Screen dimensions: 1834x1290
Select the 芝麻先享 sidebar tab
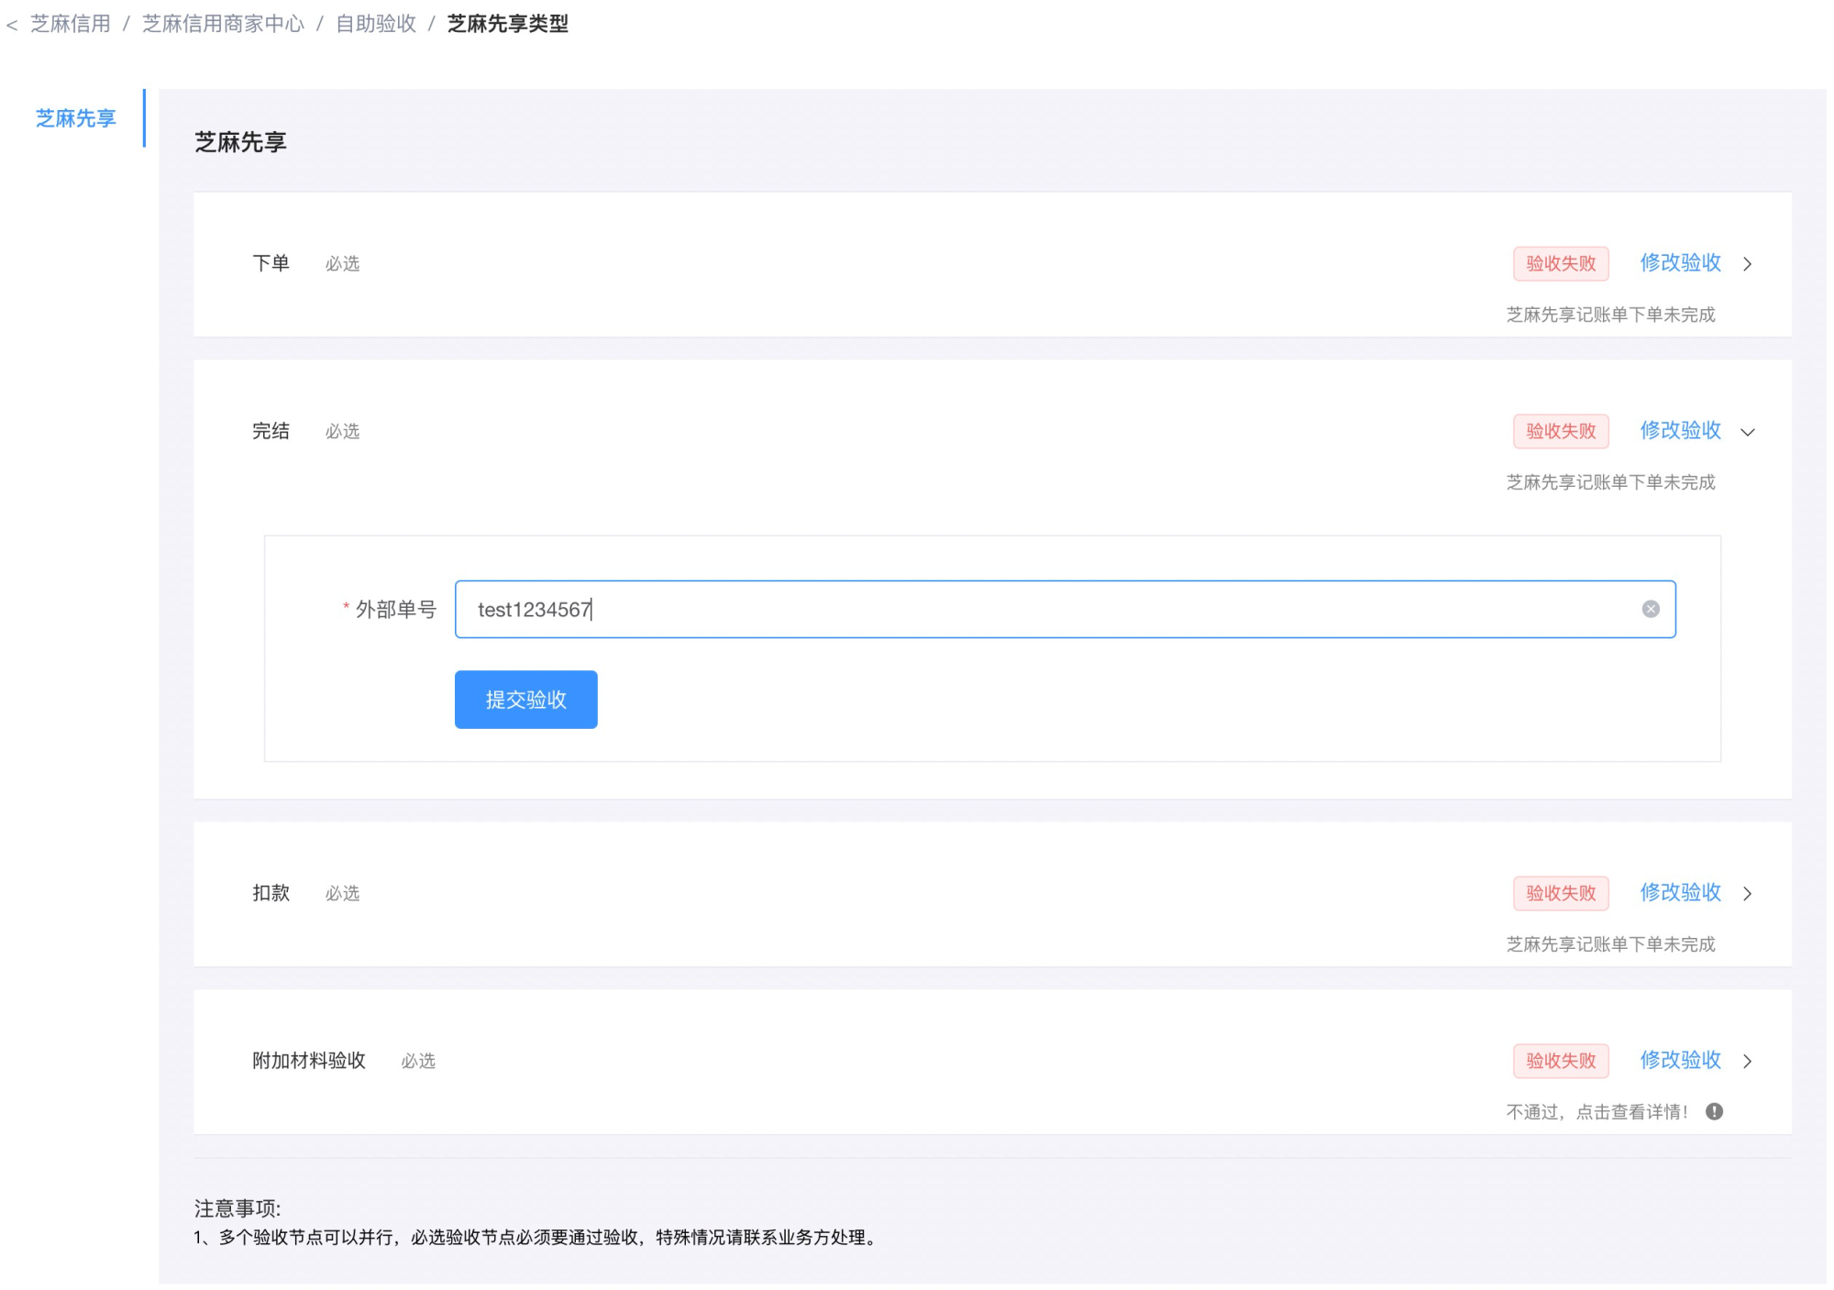pos(76,118)
